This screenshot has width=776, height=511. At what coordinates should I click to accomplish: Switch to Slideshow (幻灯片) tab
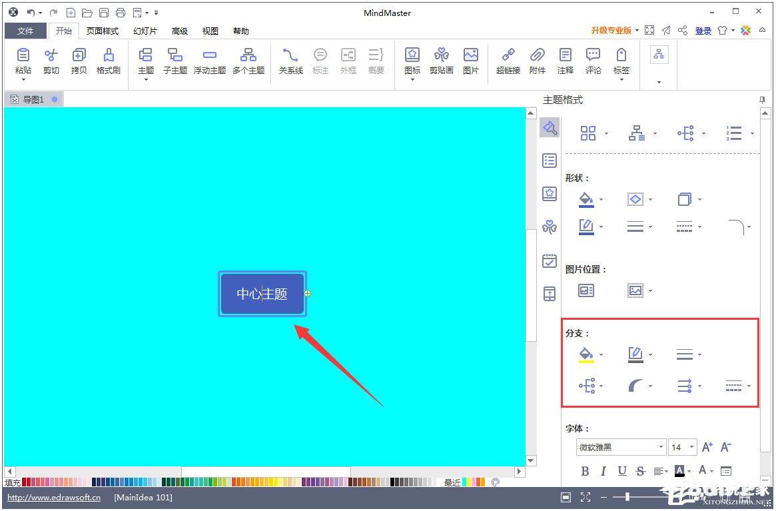pos(145,31)
